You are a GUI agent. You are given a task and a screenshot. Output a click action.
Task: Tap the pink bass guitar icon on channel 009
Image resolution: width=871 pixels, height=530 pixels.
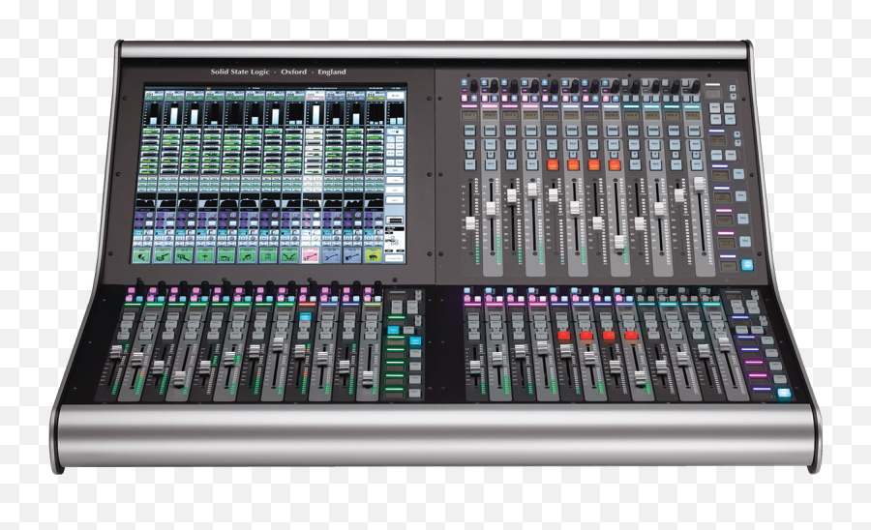coord(310,255)
